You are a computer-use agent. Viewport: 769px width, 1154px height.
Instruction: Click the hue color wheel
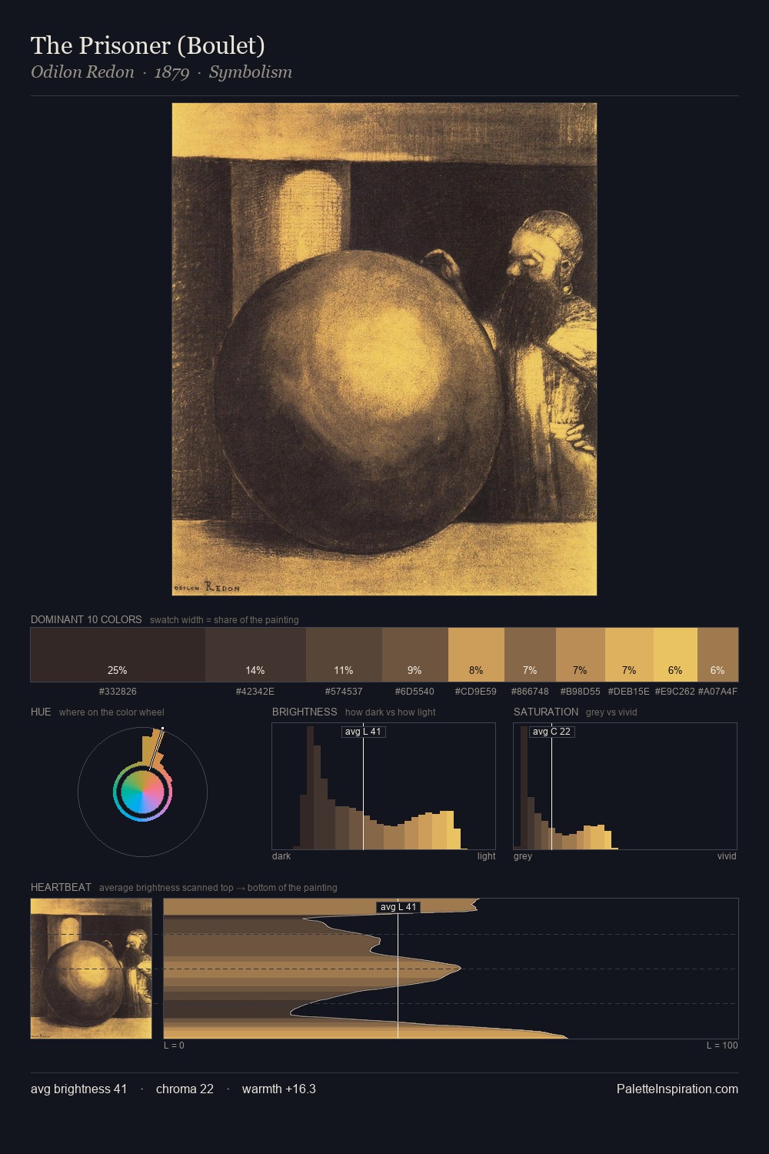point(142,792)
